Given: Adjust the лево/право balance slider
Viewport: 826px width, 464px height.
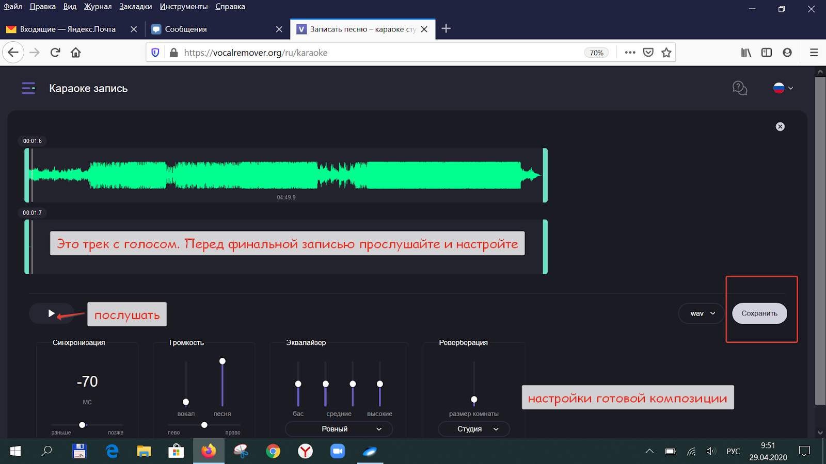Looking at the screenshot, I should point(204,425).
